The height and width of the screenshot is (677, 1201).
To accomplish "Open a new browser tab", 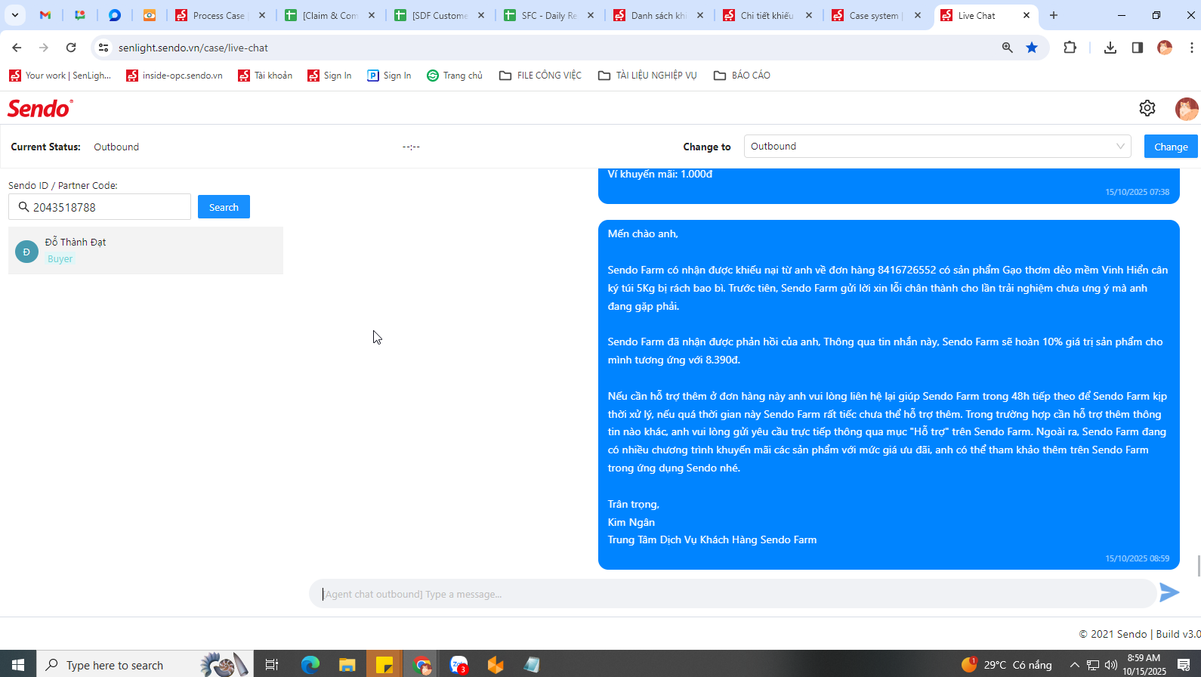I will (x=1054, y=15).
